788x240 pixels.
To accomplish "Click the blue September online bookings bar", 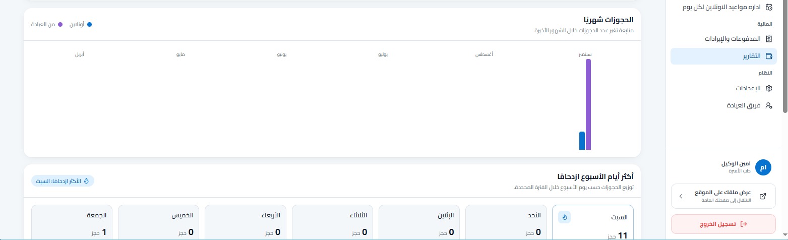I will tap(582, 141).
